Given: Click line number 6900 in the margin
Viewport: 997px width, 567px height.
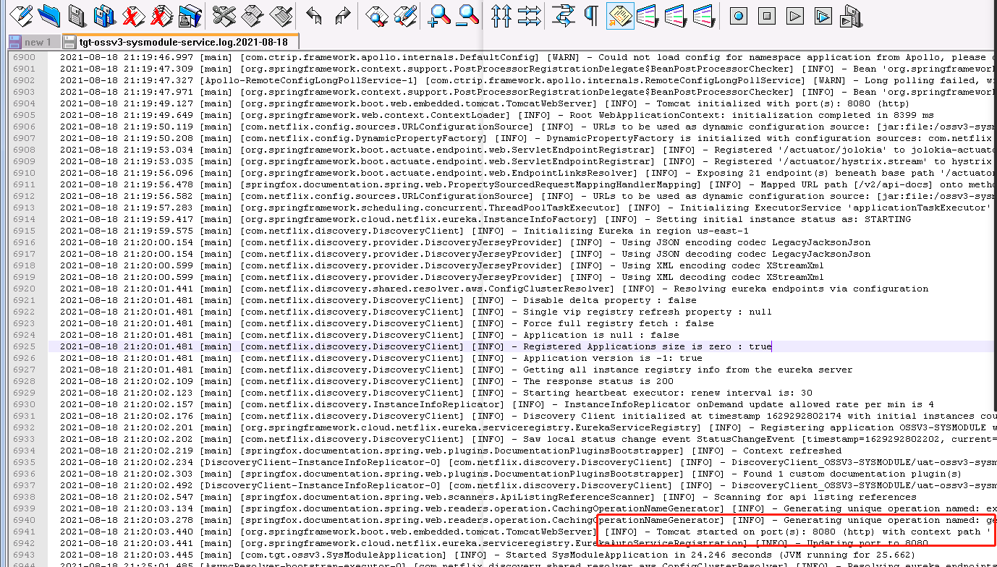Looking at the screenshot, I should (24, 57).
